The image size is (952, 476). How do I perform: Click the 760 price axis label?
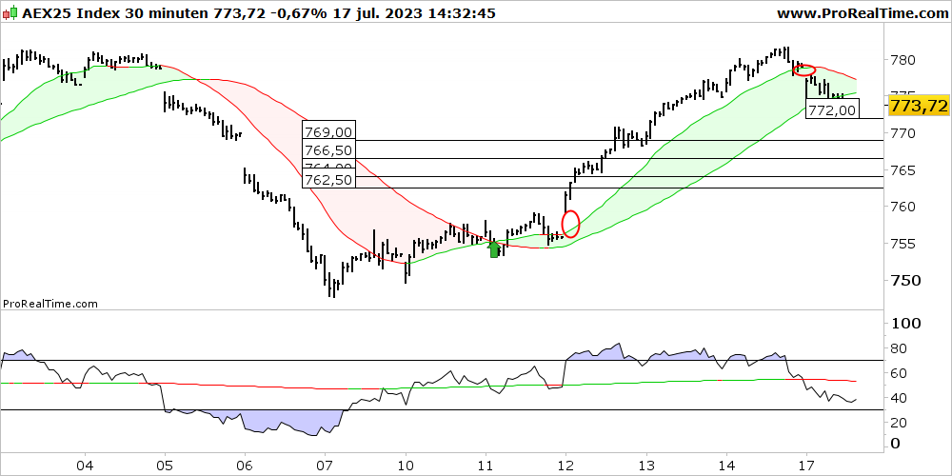pyautogui.click(x=902, y=207)
